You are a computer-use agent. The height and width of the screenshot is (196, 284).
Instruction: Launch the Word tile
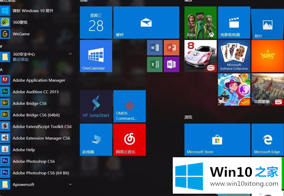coord(155,48)
